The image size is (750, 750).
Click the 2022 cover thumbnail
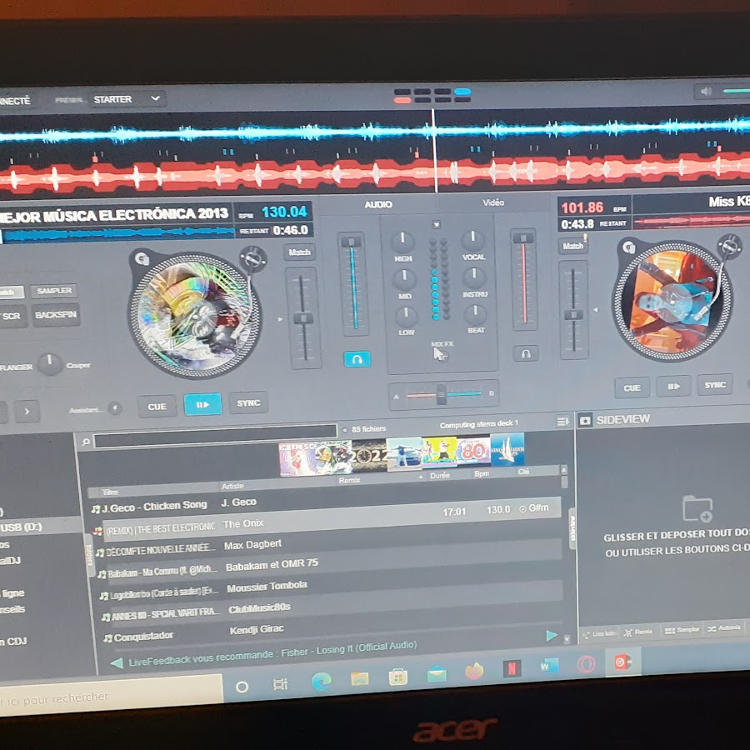pos(369,456)
